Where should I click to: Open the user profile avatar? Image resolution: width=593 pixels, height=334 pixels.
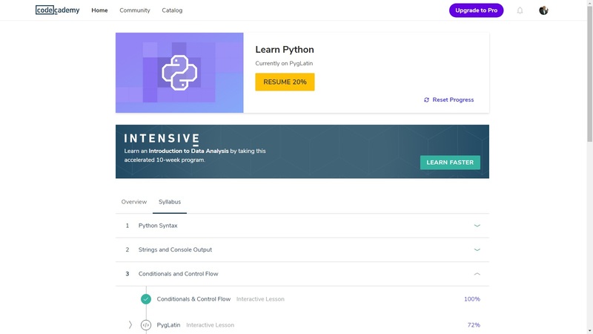[543, 10]
